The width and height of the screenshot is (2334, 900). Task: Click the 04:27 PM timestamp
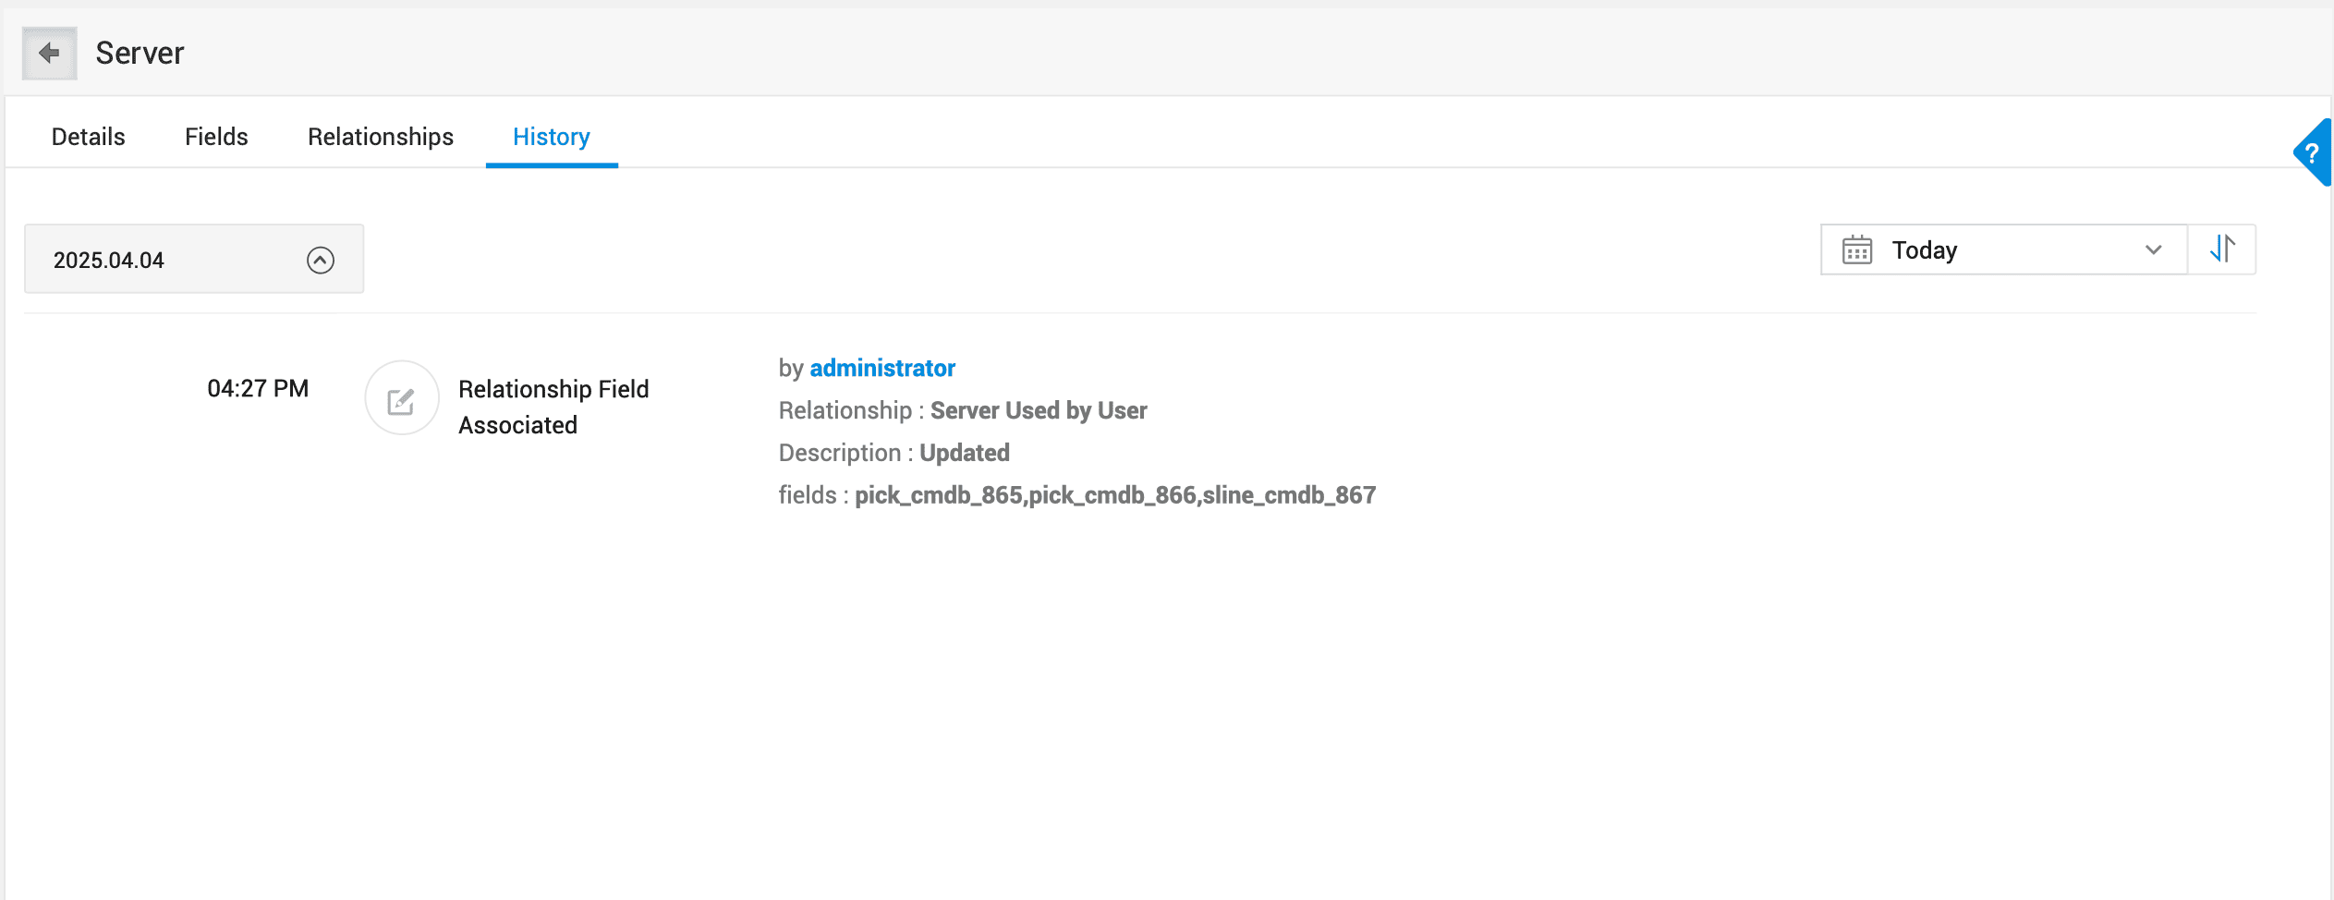(258, 389)
